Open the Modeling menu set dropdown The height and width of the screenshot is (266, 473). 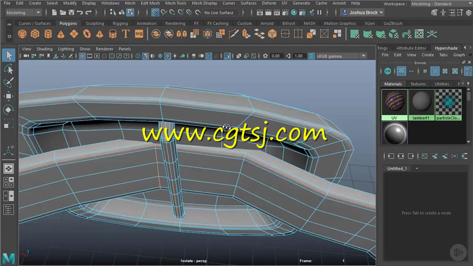click(23, 12)
